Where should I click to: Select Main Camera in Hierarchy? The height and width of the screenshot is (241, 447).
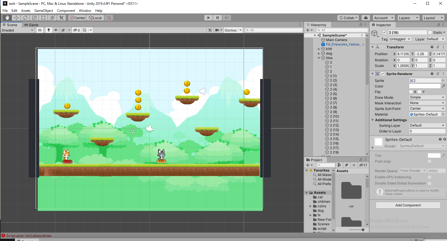(x=337, y=40)
